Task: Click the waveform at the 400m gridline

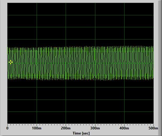Action: (x=124, y=63)
